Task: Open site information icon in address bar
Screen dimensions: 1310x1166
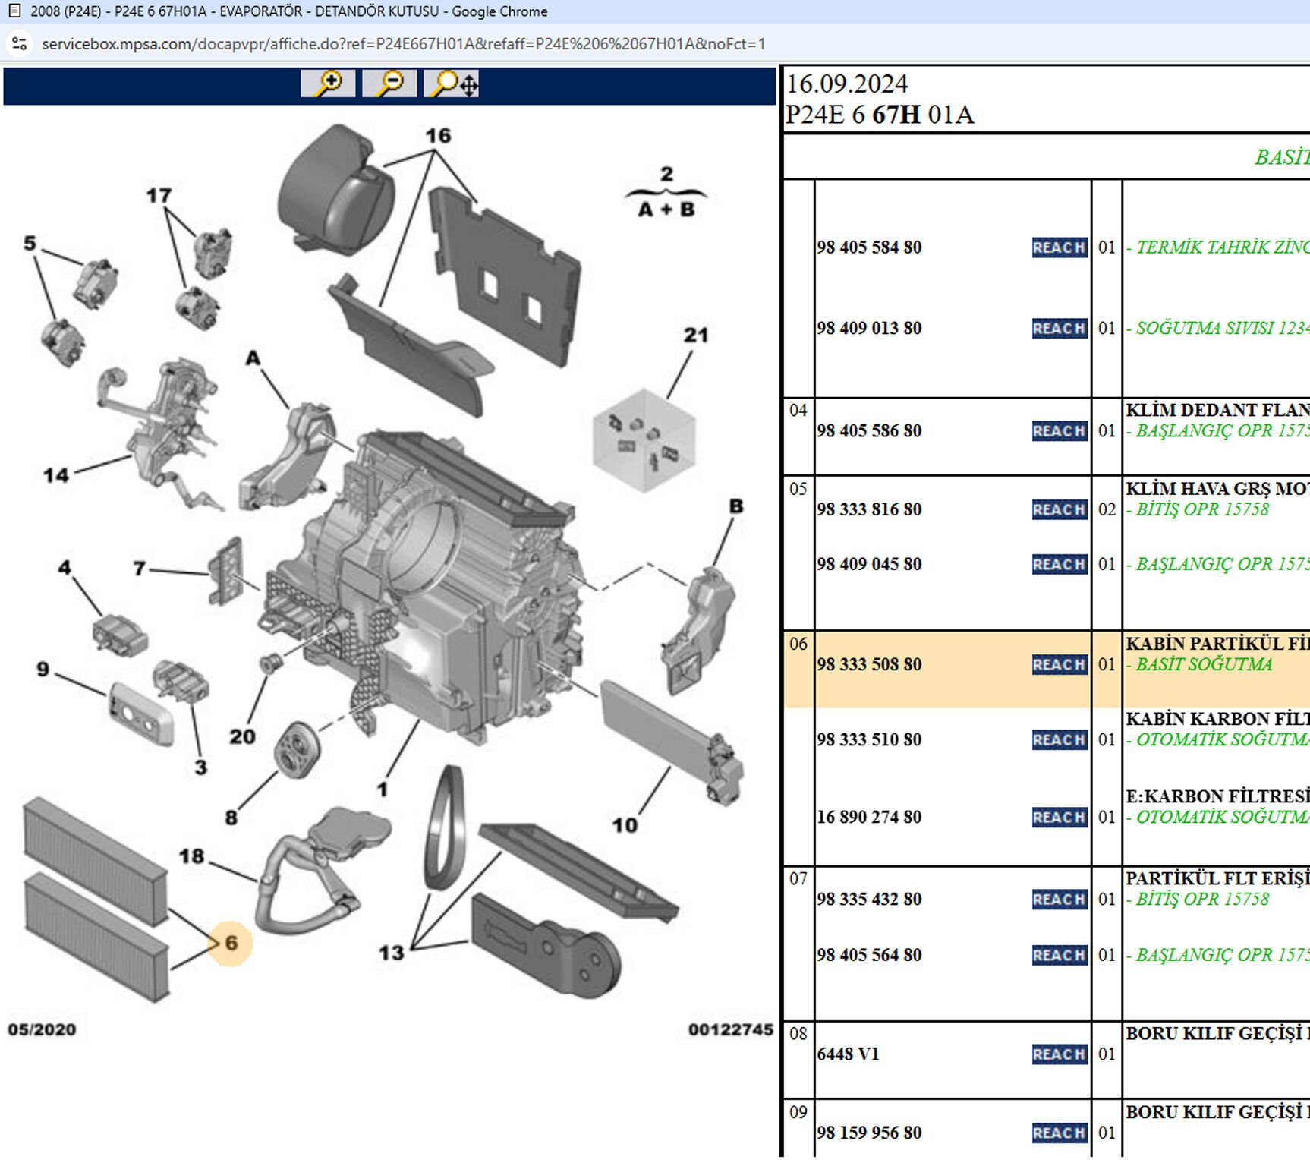Action: tap(20, 44)
